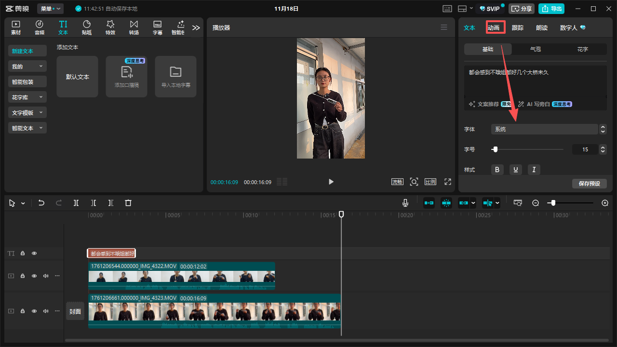Image resolution: width=617 pixels, height=347 pixels.
Task: Expand the 花字库 dropdown category
Action: (x=27, y=97)
